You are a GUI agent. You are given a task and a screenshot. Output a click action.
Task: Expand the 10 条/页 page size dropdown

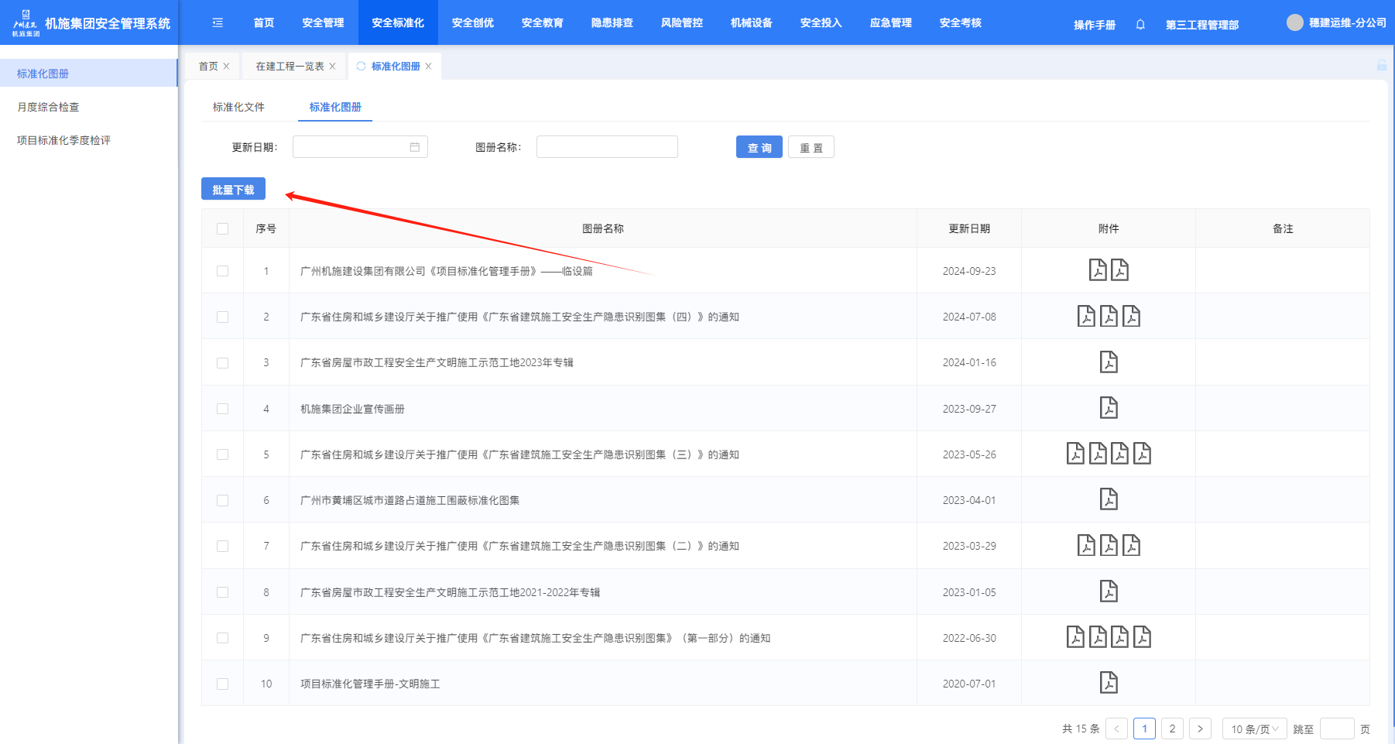point(1254,729)
